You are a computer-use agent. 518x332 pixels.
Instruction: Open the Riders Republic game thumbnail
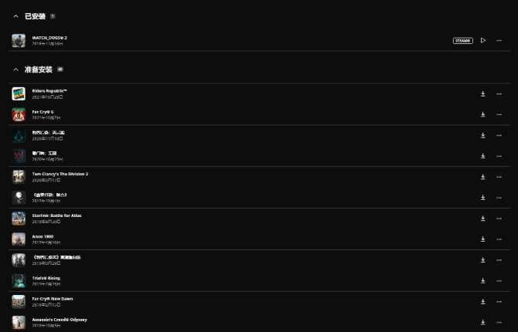[x=19, y=93]
